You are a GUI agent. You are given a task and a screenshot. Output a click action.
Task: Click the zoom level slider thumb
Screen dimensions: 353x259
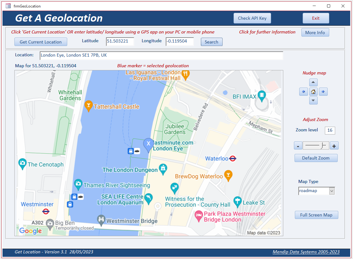click(323, 146)
